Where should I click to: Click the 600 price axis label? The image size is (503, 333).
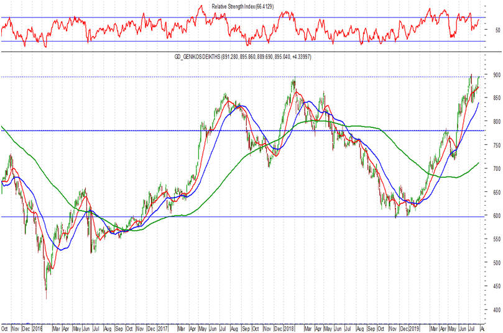497,216
